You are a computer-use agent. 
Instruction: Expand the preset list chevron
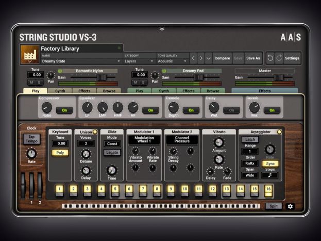pyautogui.click(x=208, y=58)
